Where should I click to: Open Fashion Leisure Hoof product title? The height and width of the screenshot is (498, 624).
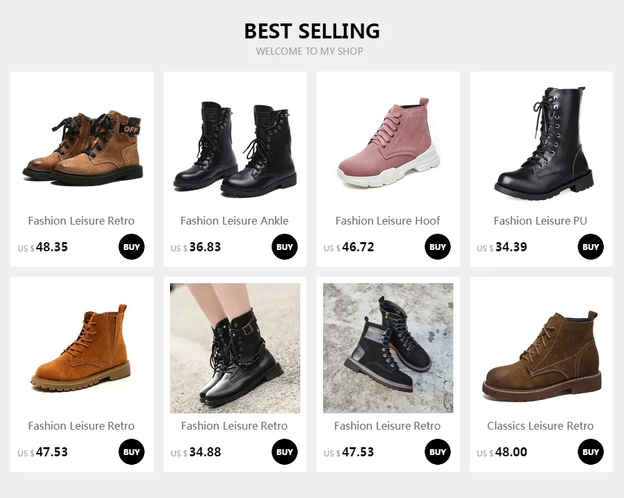point(388,221)
